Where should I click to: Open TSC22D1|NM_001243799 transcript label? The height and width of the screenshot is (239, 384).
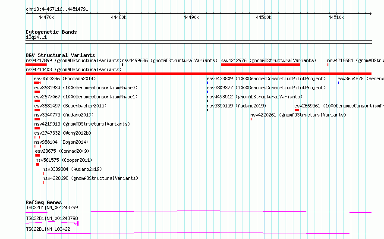[52, 208]
